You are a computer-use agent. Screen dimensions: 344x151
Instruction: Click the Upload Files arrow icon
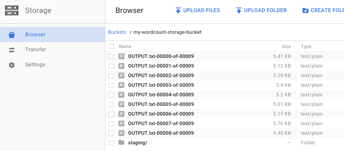178,10
